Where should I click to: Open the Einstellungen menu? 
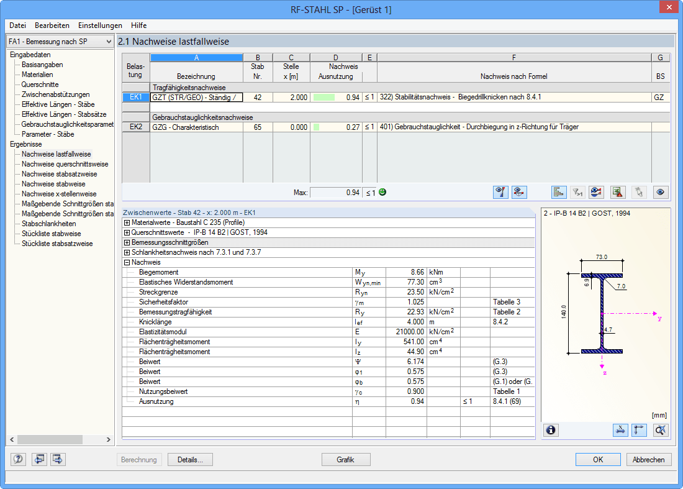coord(100,25)
